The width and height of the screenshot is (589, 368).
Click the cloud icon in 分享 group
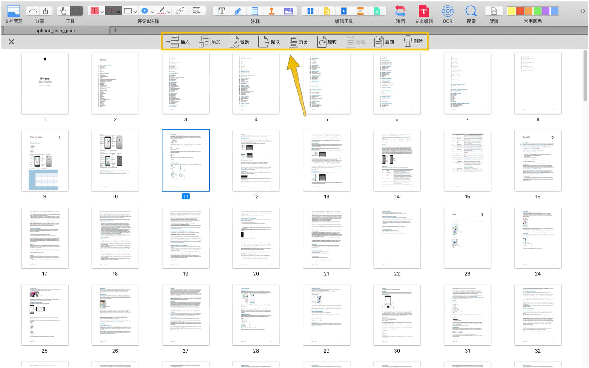click(x=33, y=11)
